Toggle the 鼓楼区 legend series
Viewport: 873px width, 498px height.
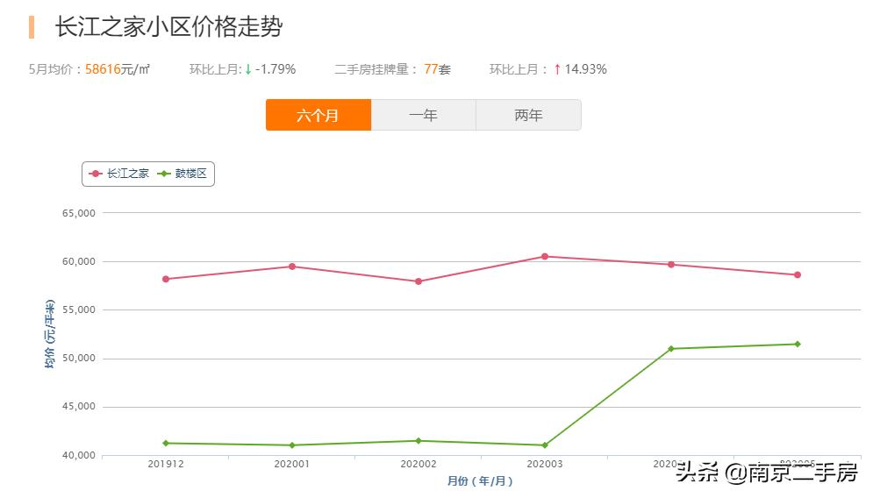click(182, 174)
